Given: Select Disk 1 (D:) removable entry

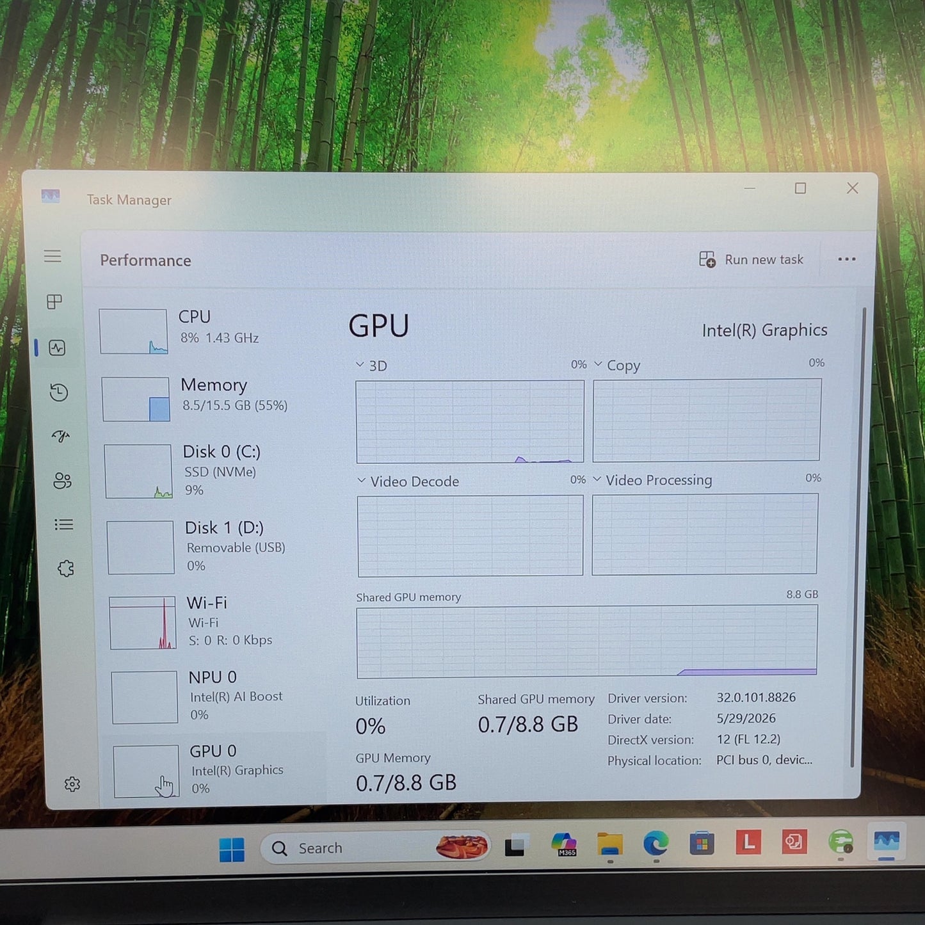Looking at the screenshot, I should (214, 546).
